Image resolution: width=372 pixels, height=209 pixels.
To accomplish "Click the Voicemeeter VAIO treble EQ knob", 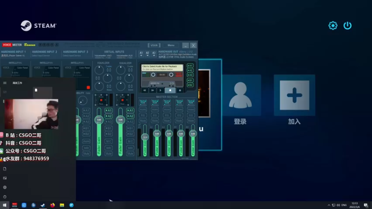I will [x=99, y=70].
